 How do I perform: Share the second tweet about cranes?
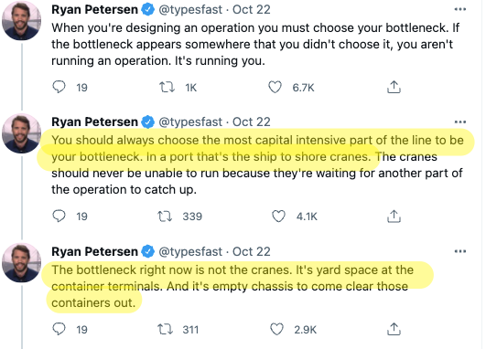point(394,217)
